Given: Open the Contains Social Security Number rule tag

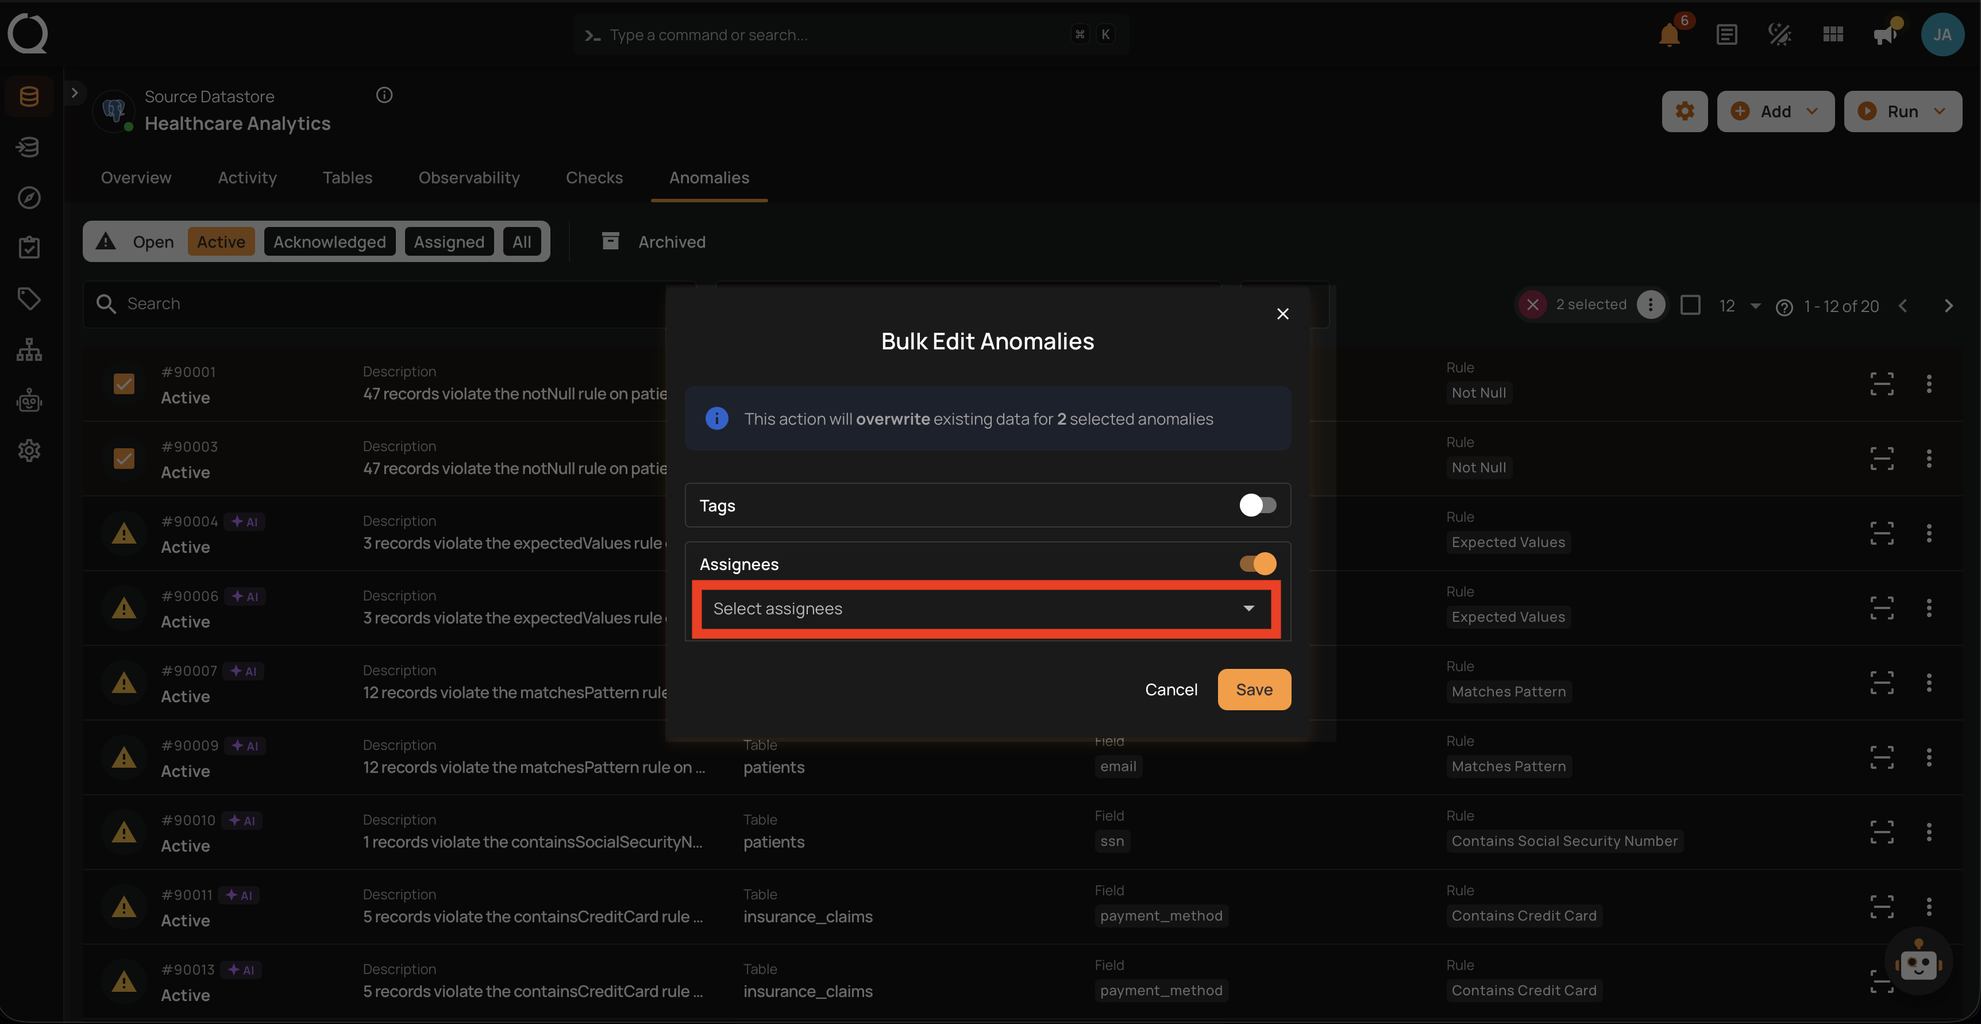Looking at the screenshot, I should [x=1564, y=841].
